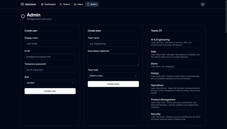This screenshot has height=129, width=227.
Task: Click the Lead: Mare for debugging text
Action: (x=162, y=66)
